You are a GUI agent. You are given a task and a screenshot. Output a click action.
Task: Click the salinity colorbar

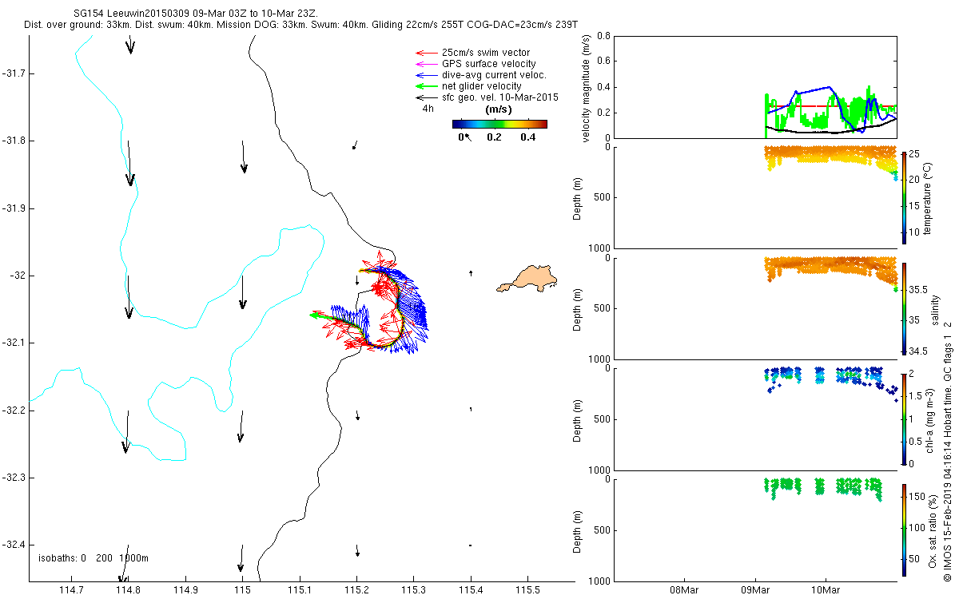click(x=904, y=308)
